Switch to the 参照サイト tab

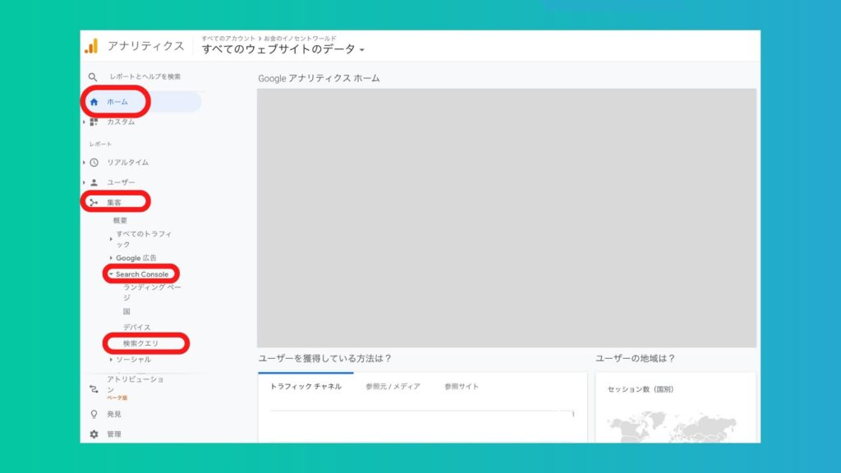(462, 386)
